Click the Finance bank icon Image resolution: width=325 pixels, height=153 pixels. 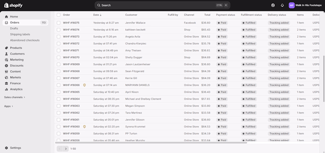[6, 83]
